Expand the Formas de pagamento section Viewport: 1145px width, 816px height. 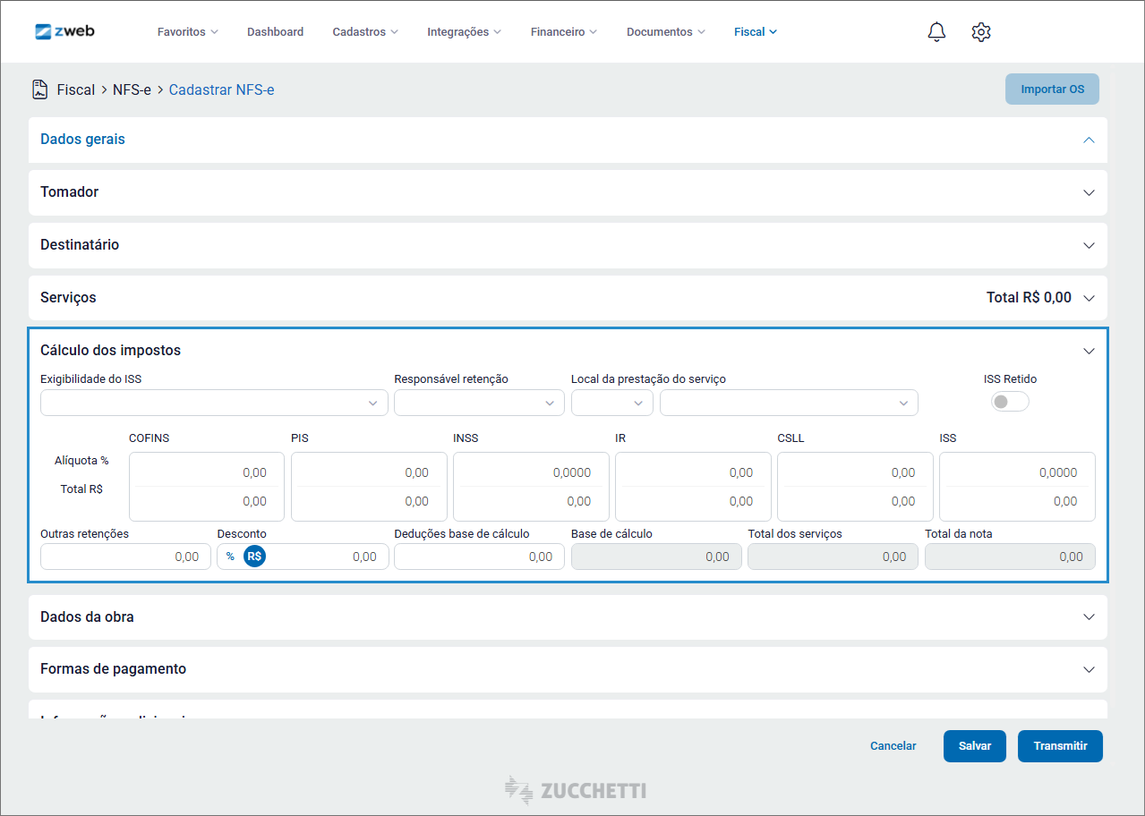point(1089,669)
